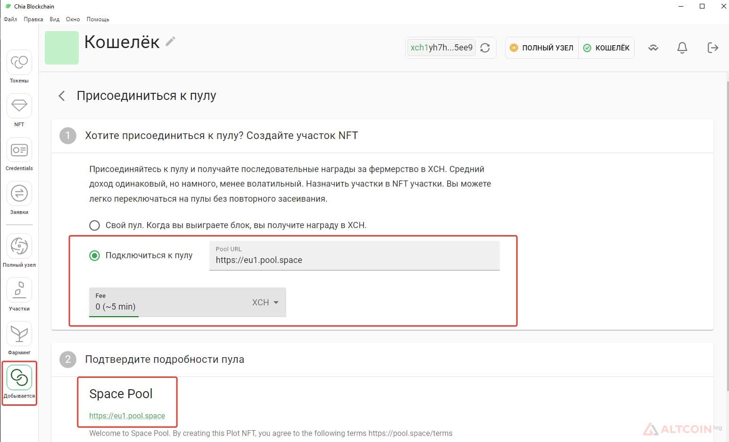Open the https://eu1.pool.space link

pos(127,416)
